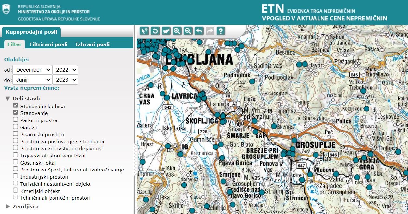Select the marker above the GROSUPLJE label
Image resolution: width=408 pixels, height=214 pixels.
pyautogui.click(x=294, y=140)
